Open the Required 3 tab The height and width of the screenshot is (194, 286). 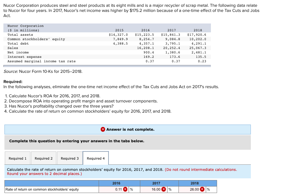click(x=70, y=158)
